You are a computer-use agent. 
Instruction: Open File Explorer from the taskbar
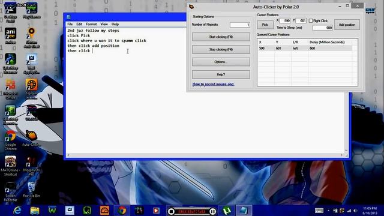[x=35, y=211]
